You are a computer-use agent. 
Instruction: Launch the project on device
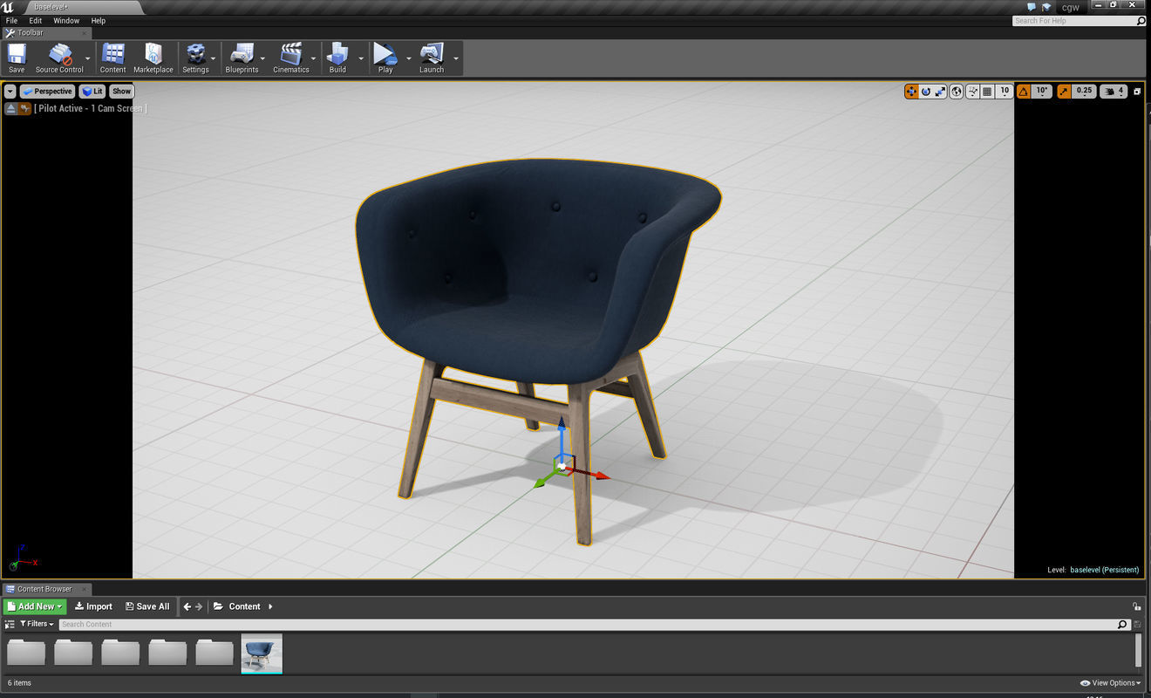[432, 58]
